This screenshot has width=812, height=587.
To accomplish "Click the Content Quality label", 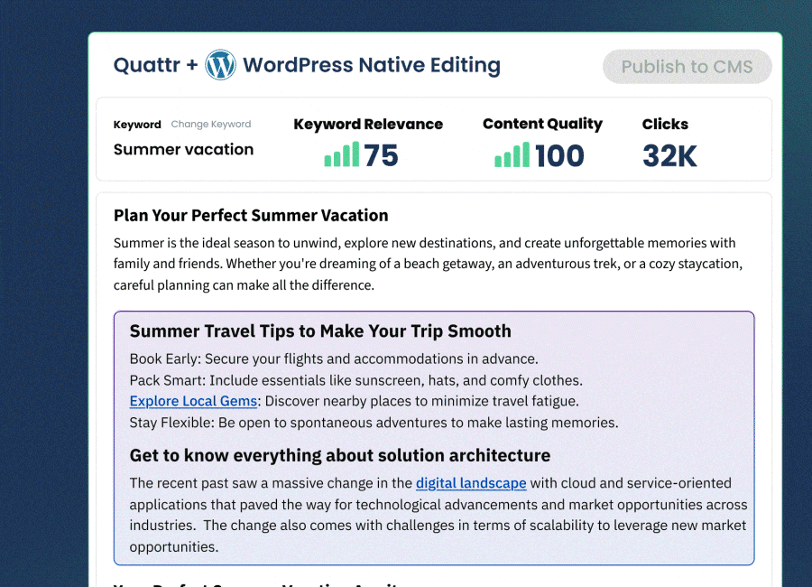I will point(543,124).
